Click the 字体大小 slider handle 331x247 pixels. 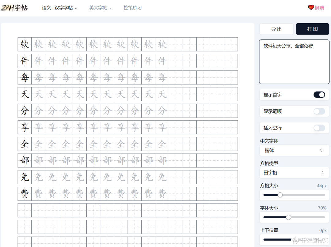click(x=288, y=217)
